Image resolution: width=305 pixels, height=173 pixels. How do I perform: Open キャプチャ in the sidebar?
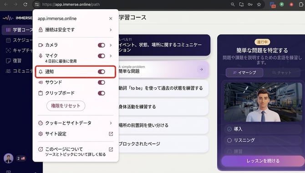point(19,51)
